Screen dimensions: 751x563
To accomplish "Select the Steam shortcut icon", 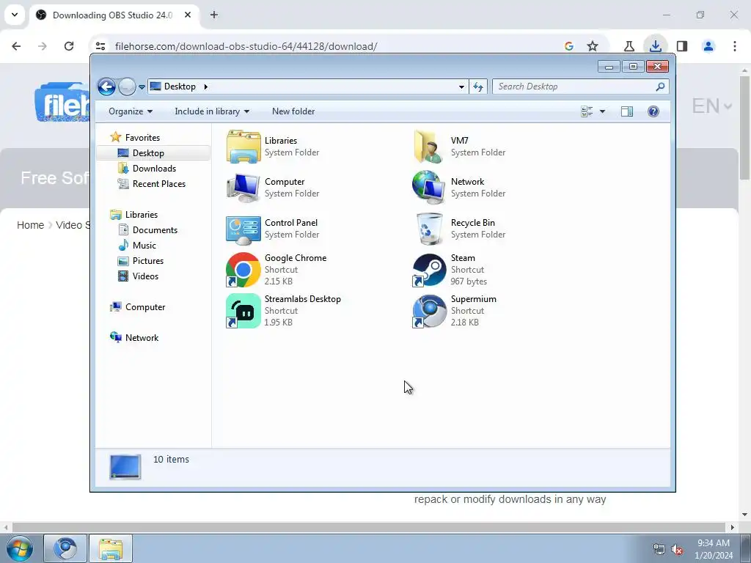I will coord(429,270).
